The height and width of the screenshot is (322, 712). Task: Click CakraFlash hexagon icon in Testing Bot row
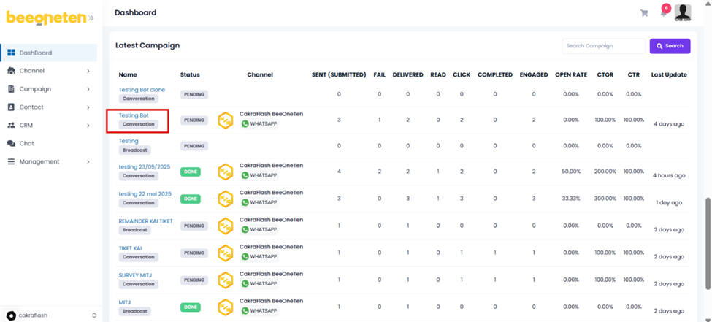226,120
